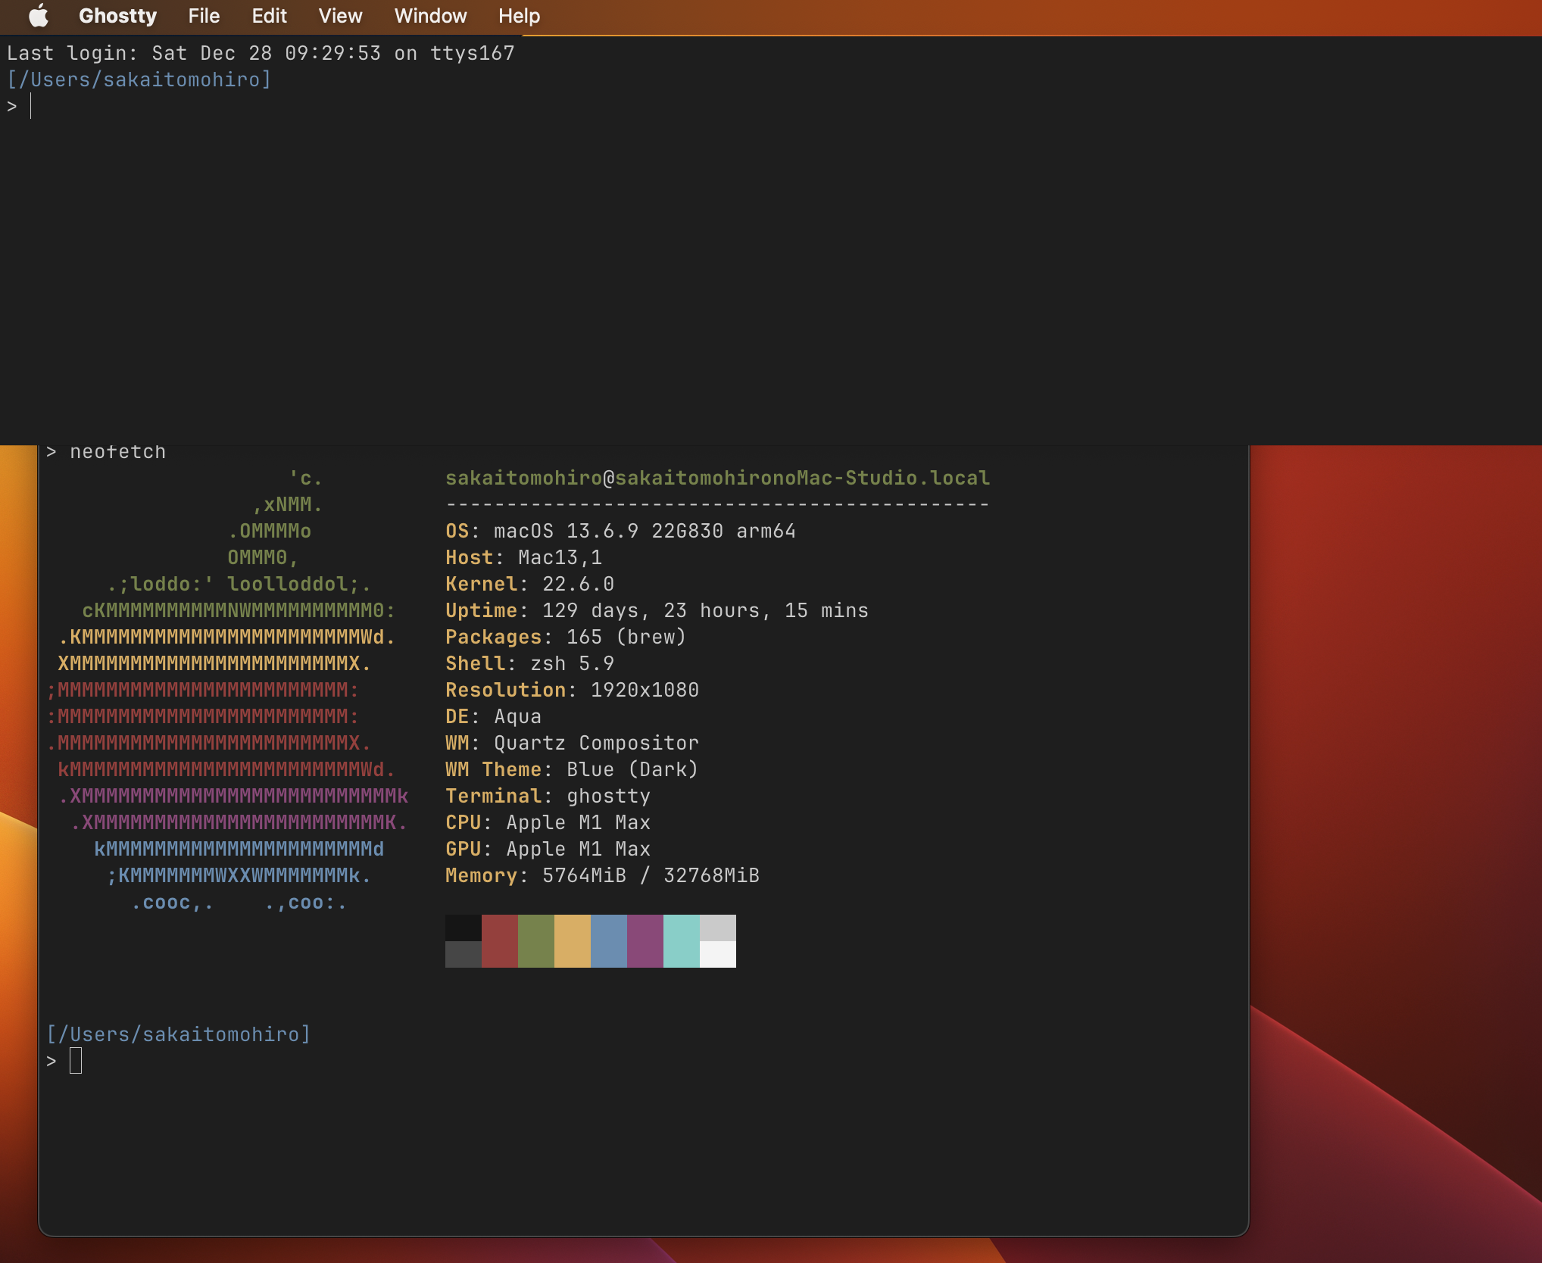Click the blue color block in neofetch palette

[608, 940]
